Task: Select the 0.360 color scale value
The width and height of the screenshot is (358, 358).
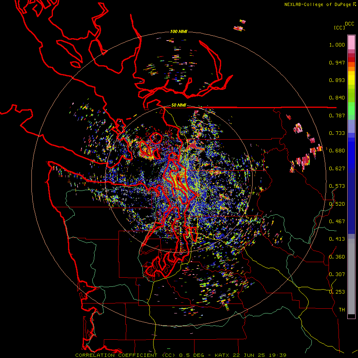Action: [337, 257]
